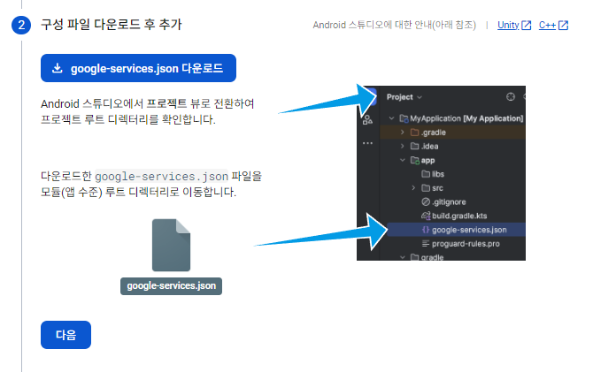Click the Android Studio project tree screenshot

441,173
